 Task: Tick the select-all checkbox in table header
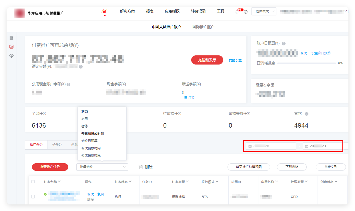coord(33,182)
